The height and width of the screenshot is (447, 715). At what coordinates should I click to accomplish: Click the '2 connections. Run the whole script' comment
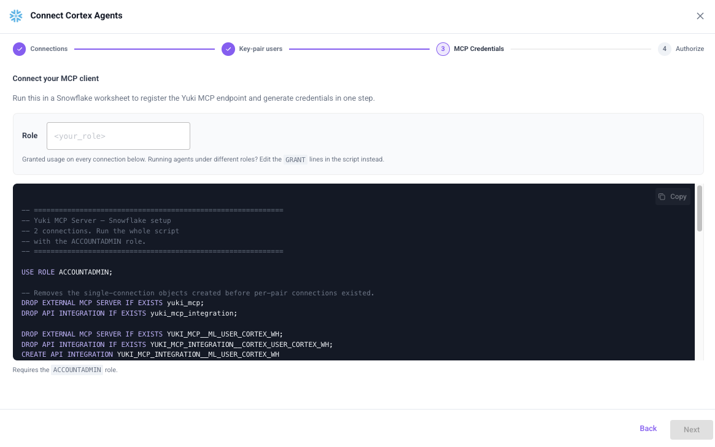(x=100, y=231)
